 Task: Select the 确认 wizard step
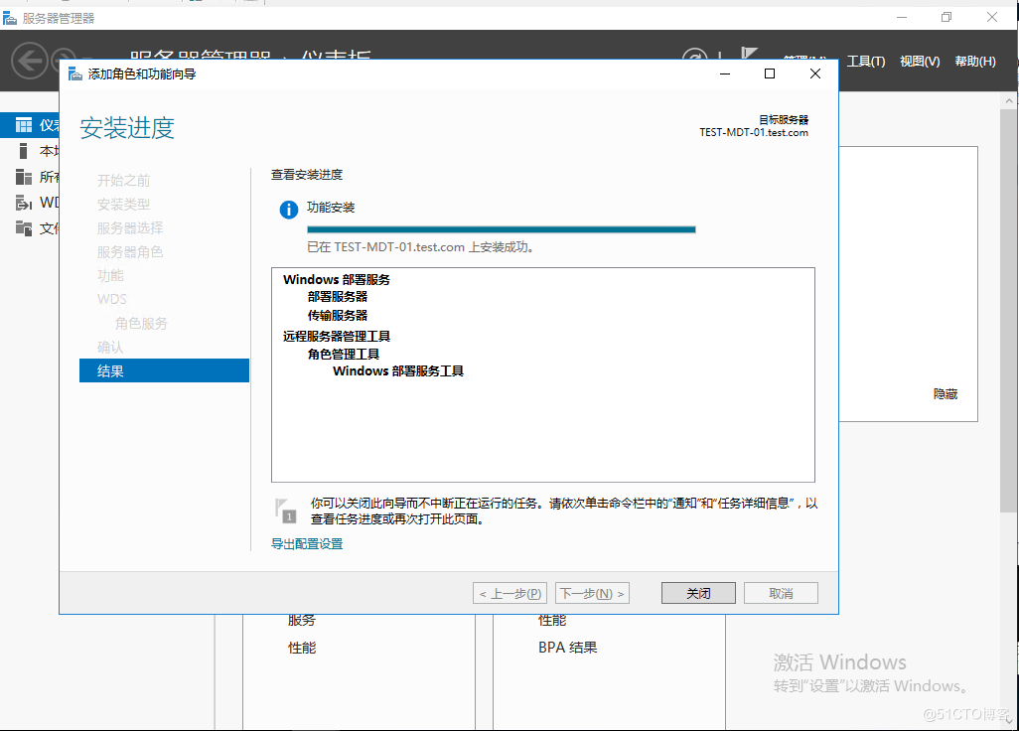coord(110,347)
